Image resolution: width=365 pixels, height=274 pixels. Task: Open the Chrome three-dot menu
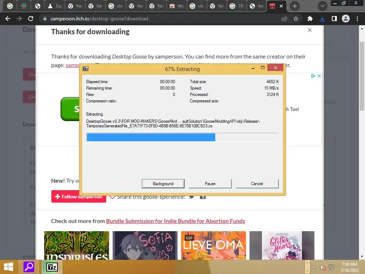(x=357, y=19)
